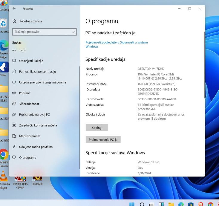Click the Kopiraj button
This screenshot has height=206, width=219.
pos(97,127)
